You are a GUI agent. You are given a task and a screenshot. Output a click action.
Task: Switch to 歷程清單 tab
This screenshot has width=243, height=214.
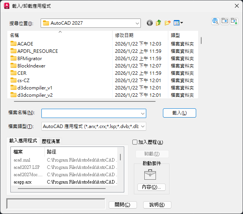(51, 141)
